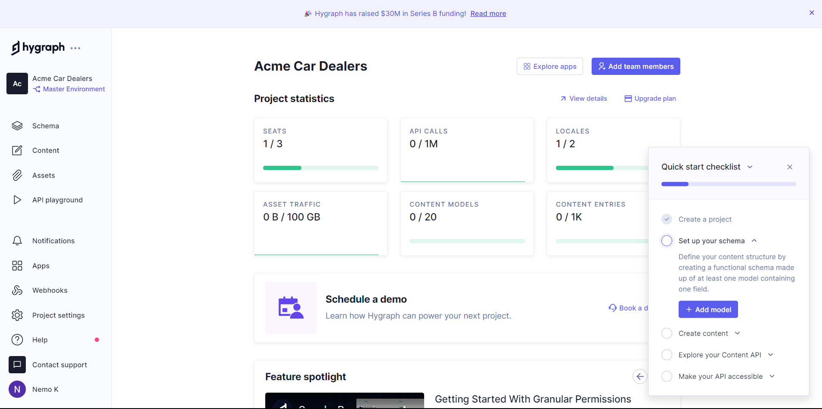Collapse the Quick start checklist
Screen dimensions: 822x409
tap(750, 167)
